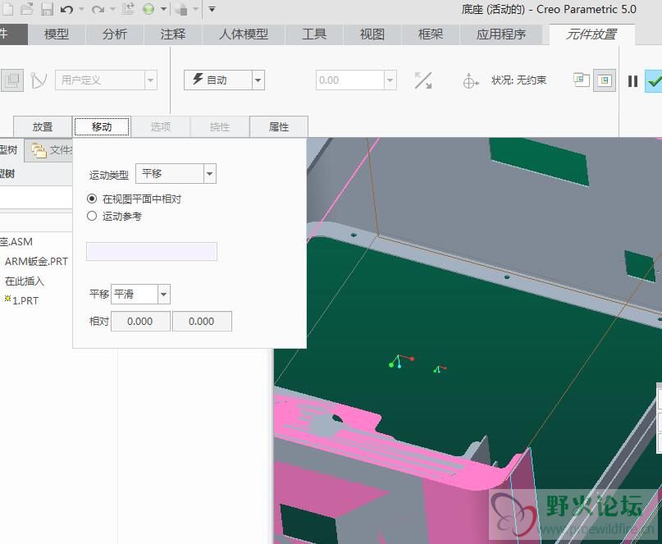Open the undo history dropdown arrow
This screenshot has width=662, height=544.
click(81, 9)
